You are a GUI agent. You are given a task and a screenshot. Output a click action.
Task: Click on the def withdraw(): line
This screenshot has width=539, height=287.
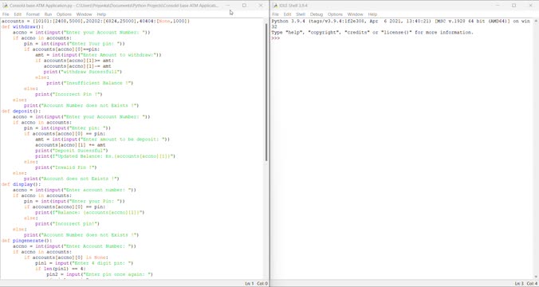click(22, 27)
